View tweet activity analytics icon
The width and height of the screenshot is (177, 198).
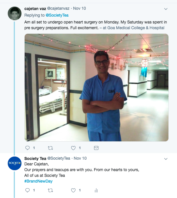[96, 190]
